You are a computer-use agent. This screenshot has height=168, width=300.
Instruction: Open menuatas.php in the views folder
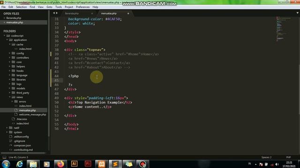click(x=27, y=110)
